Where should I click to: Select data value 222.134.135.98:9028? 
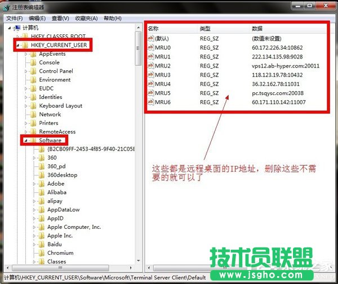(277, 57)
